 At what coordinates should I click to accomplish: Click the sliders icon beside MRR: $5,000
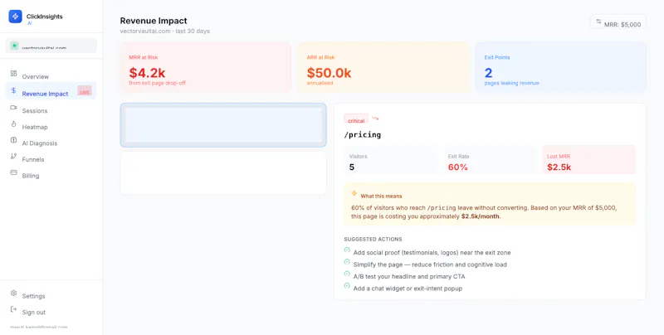598,22
